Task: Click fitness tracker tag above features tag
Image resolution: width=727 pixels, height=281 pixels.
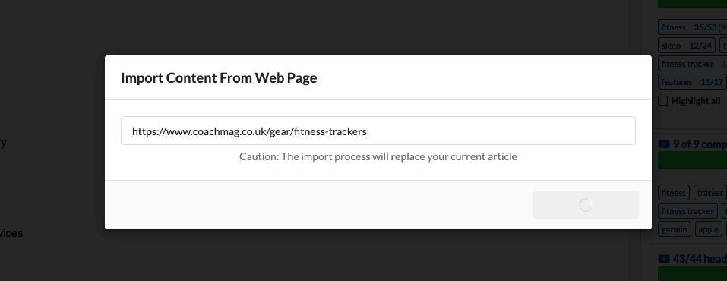Action: (x=692, y=64)
